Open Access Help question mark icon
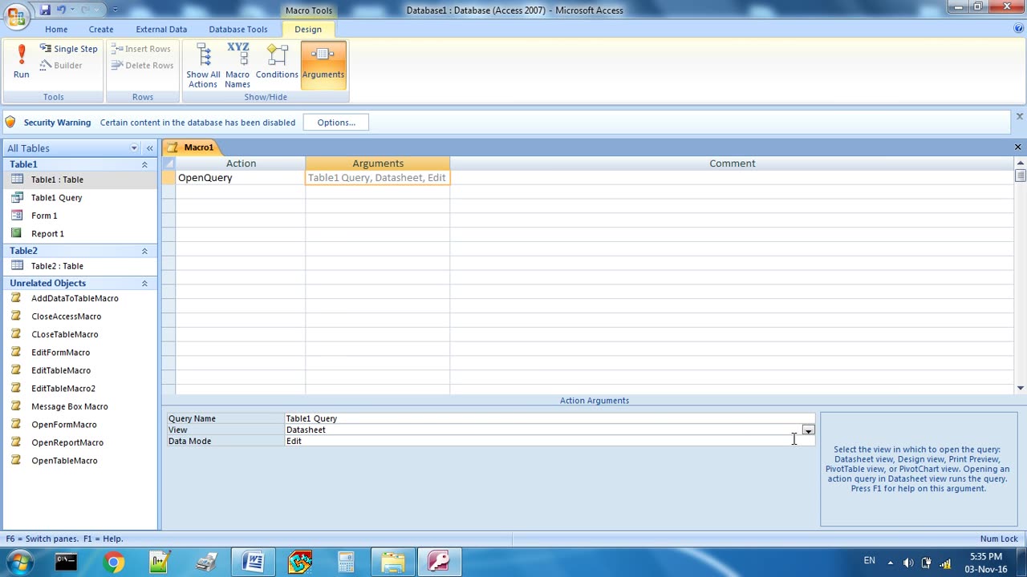1027x577 pixels. [x=1019, y=28]
